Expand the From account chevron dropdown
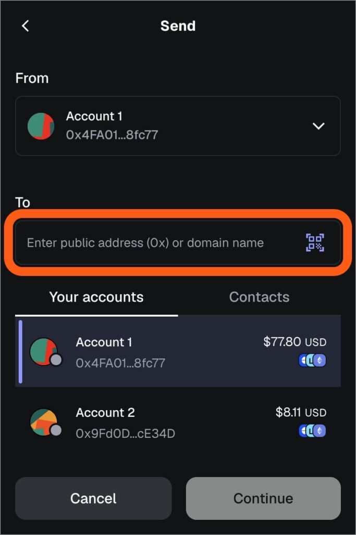The image size is (356, 535). [x=318, y=126]
